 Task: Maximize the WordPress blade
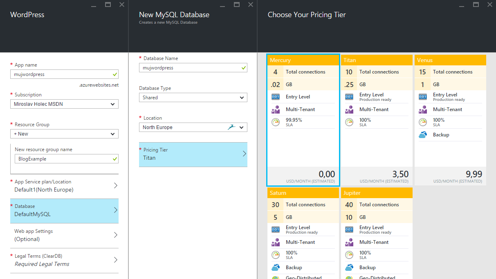point(108,4)
